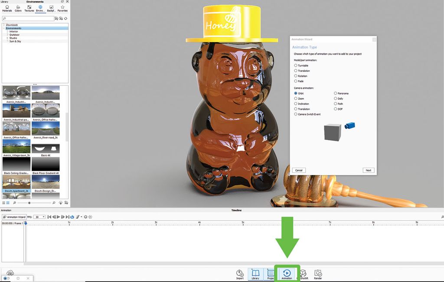Click Next in the Animation Wizard
Image resolution: width=444 pixels, height=282 pixels.
tap(368, 170)
